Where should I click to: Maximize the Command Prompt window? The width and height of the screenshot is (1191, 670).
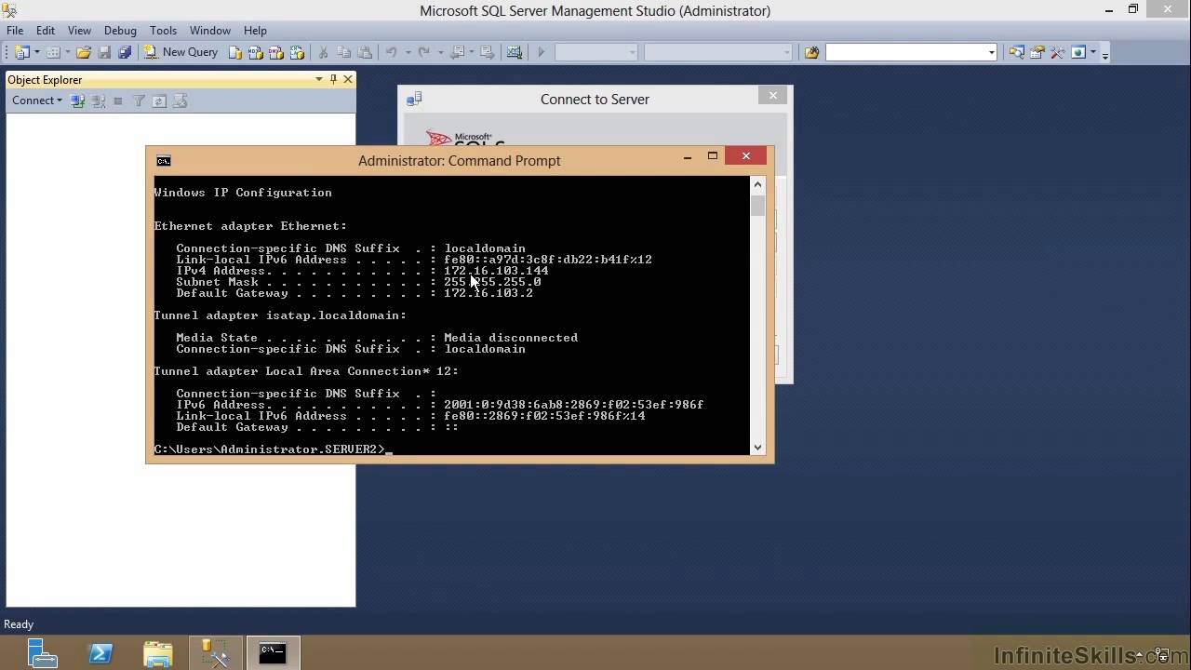coord(713,156)
